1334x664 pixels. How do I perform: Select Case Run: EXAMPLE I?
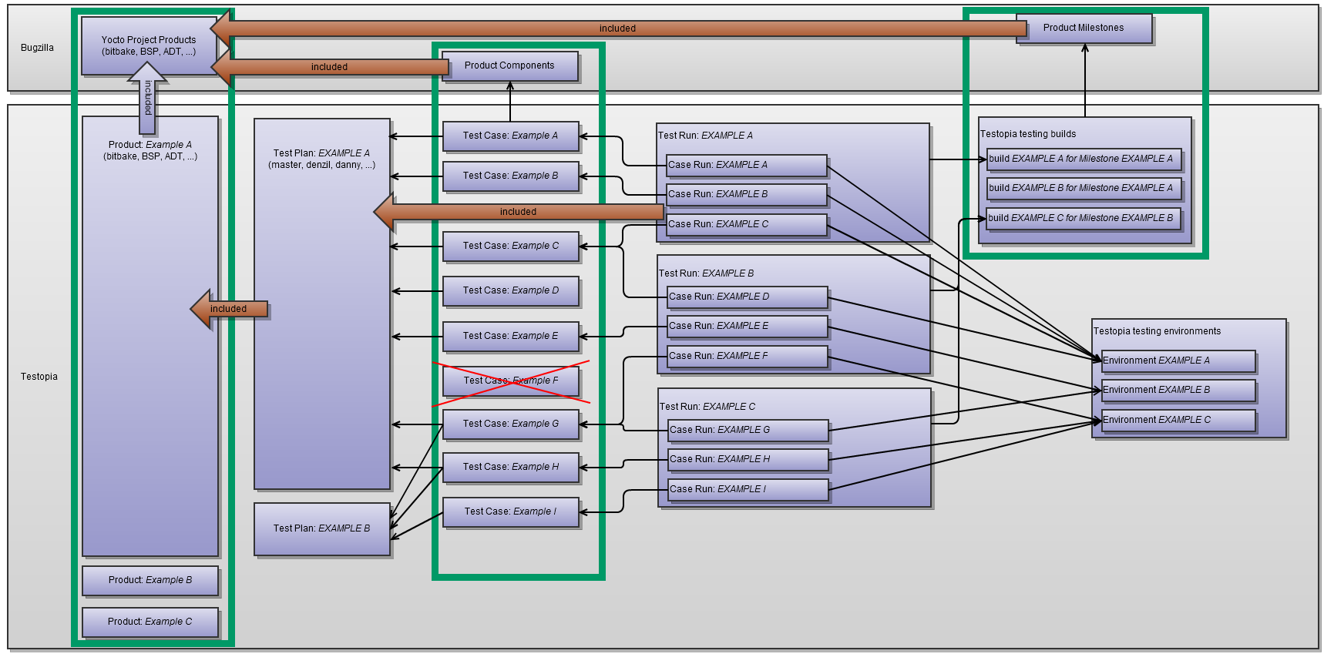coord(748,490)
